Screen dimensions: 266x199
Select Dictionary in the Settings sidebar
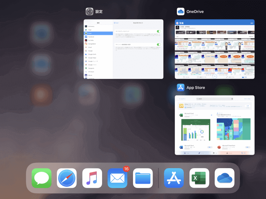click(98, 27)
